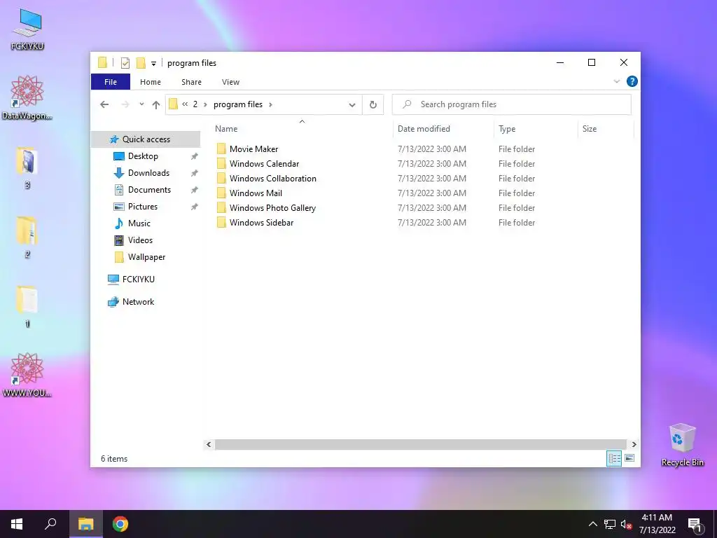The width and height of the screenshot is (717, 538).
Task: Select the DataWagon desktop shortcut
Action: [x=27, y=98]
